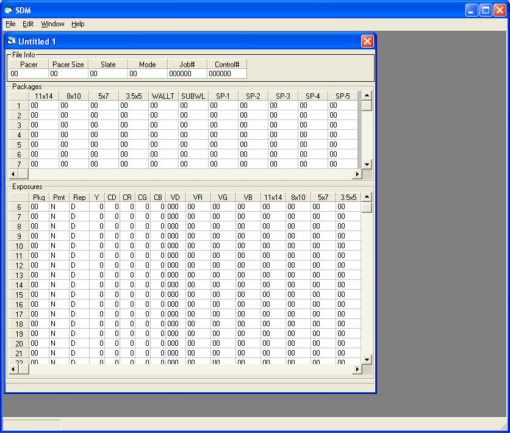Click Exposures vertical scrollbar up arrow
The image size is (510, 433).
[367, 197]
